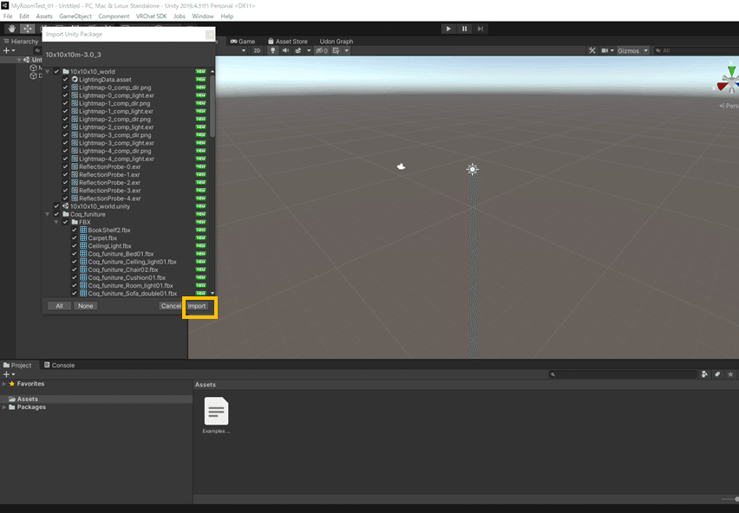Uncheck LightingData.asset
The width and height of the screenshot is (739, 513).
tap(66, 80)
